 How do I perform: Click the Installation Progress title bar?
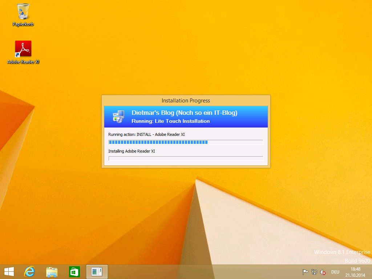[186, 101]
